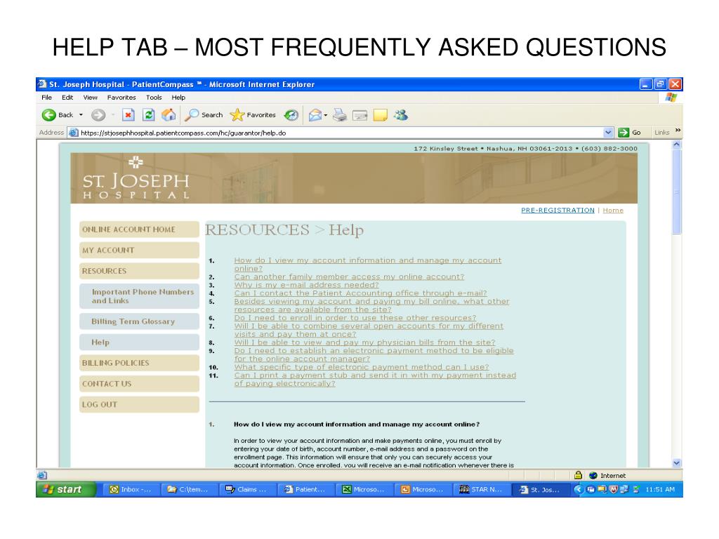Click the Edit toolbar icon
Screen dimensions: 719x539
(360, 116)
